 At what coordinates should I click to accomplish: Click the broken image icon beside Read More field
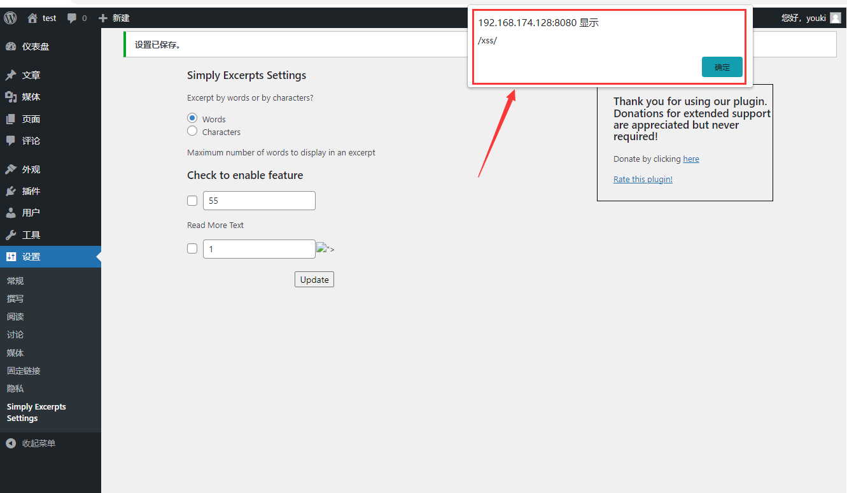pos(321,248)
